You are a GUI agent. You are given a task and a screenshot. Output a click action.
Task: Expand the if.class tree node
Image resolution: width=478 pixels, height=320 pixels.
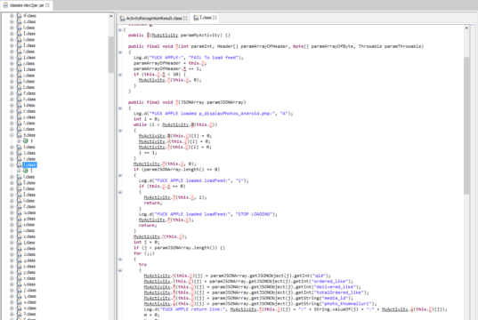coord(12,15)
